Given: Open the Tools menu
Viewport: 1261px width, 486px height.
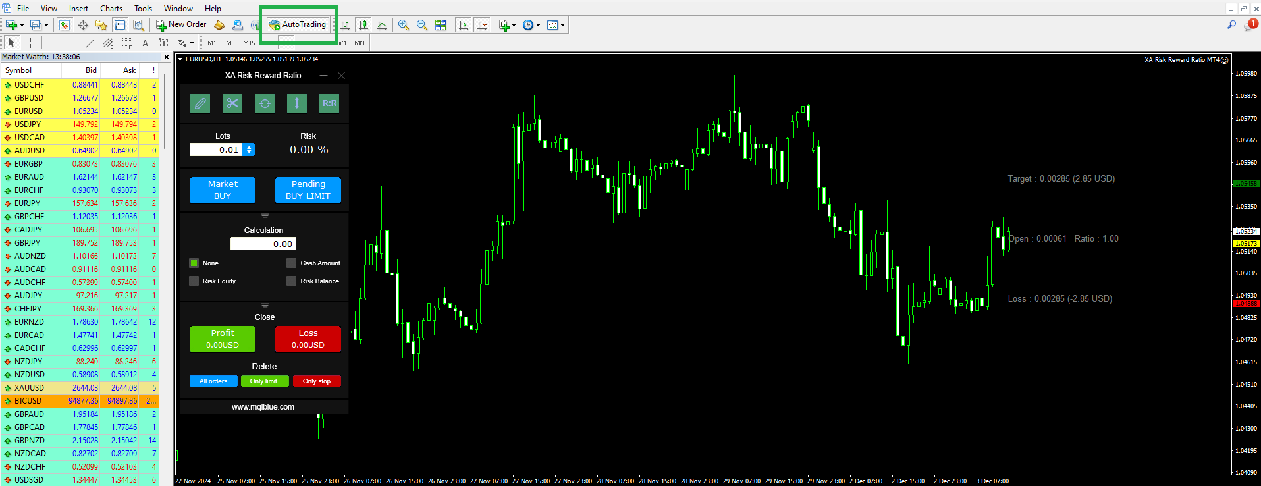Looking at the screenshot, I should click(x=143, y=9).
